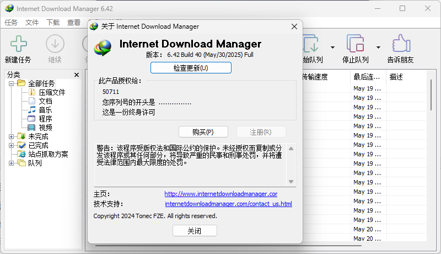Open the internetdownloadmanager.com homepage link
441x254 pixels.
[221, 194]
